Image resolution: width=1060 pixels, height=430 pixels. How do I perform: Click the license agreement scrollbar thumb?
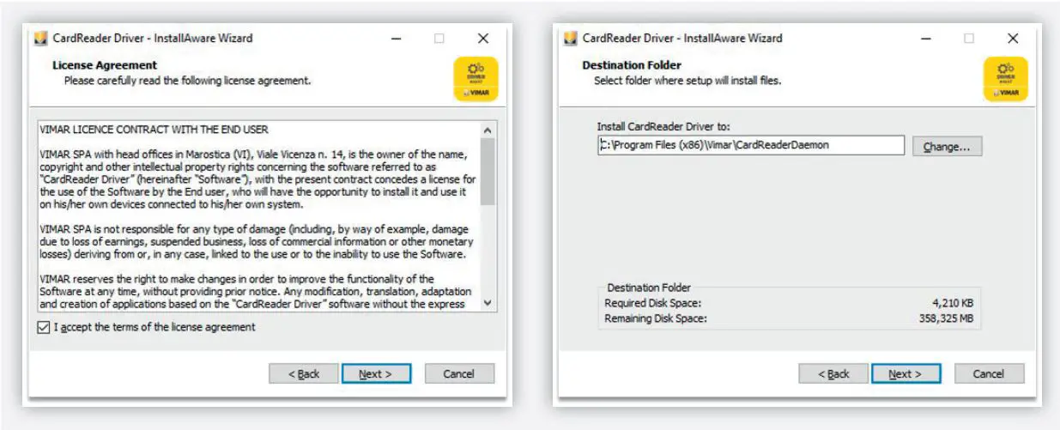coord(488,172)
